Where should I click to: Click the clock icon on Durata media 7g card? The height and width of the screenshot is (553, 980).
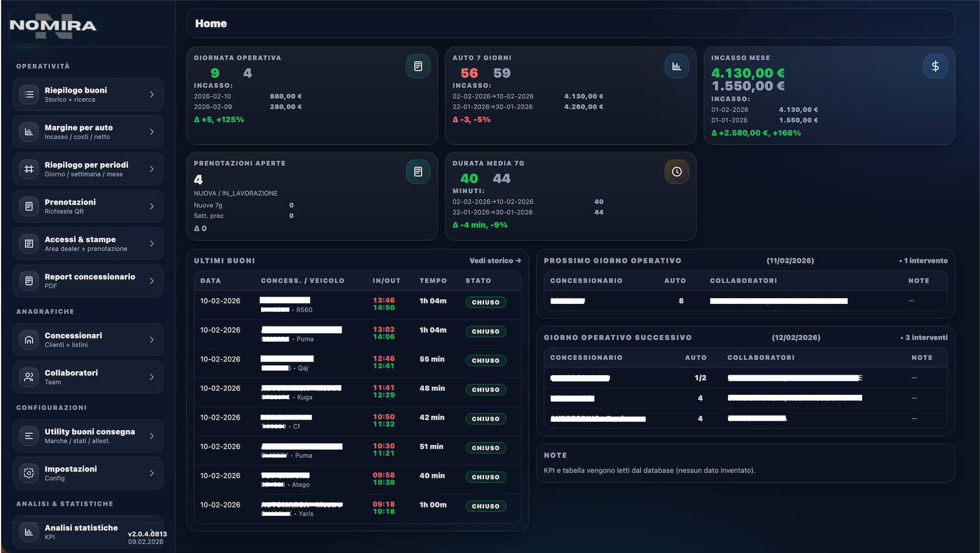pos(677,171)
